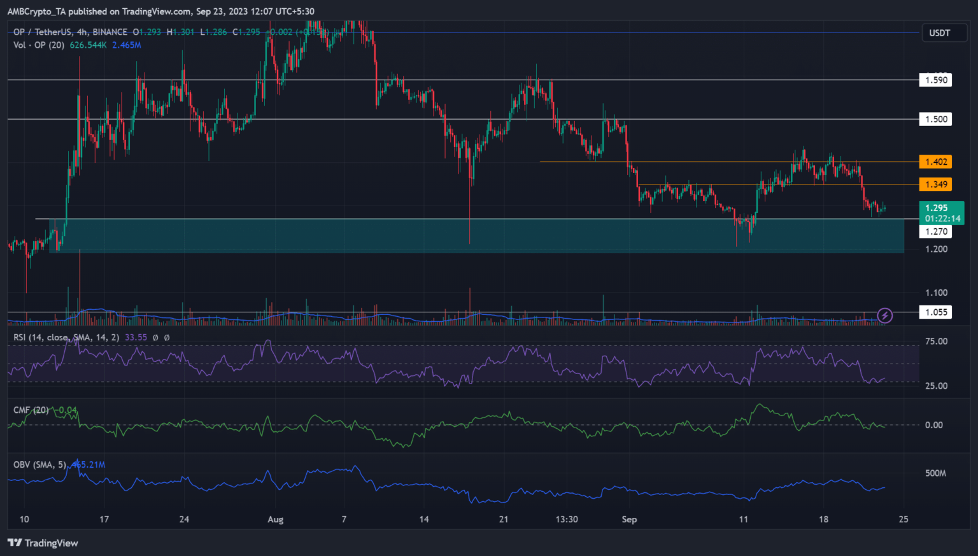Click the Sep label on time axis

629,520
